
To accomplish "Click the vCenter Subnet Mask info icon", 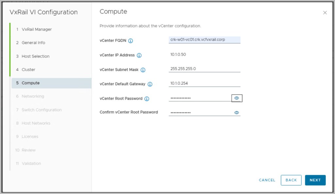I will [143, 70].
